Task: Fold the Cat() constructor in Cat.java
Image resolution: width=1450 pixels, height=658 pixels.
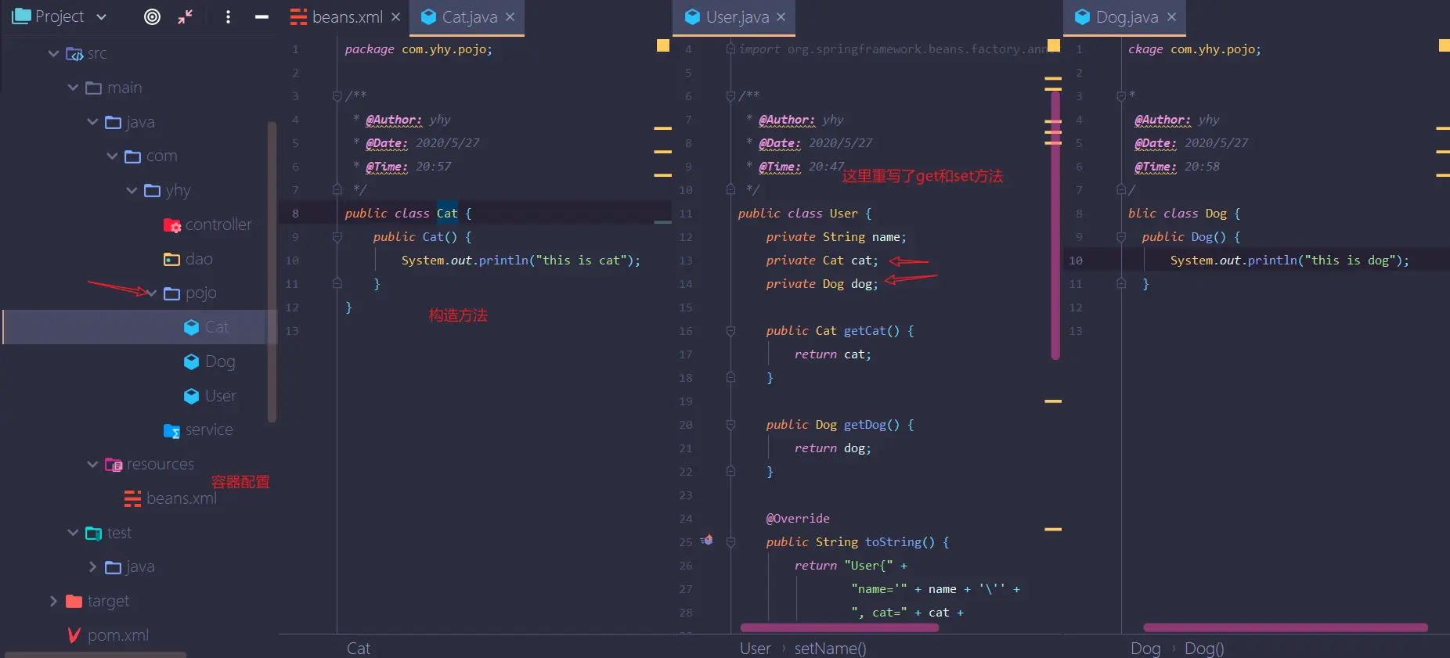Action: [x=337, y=237]
